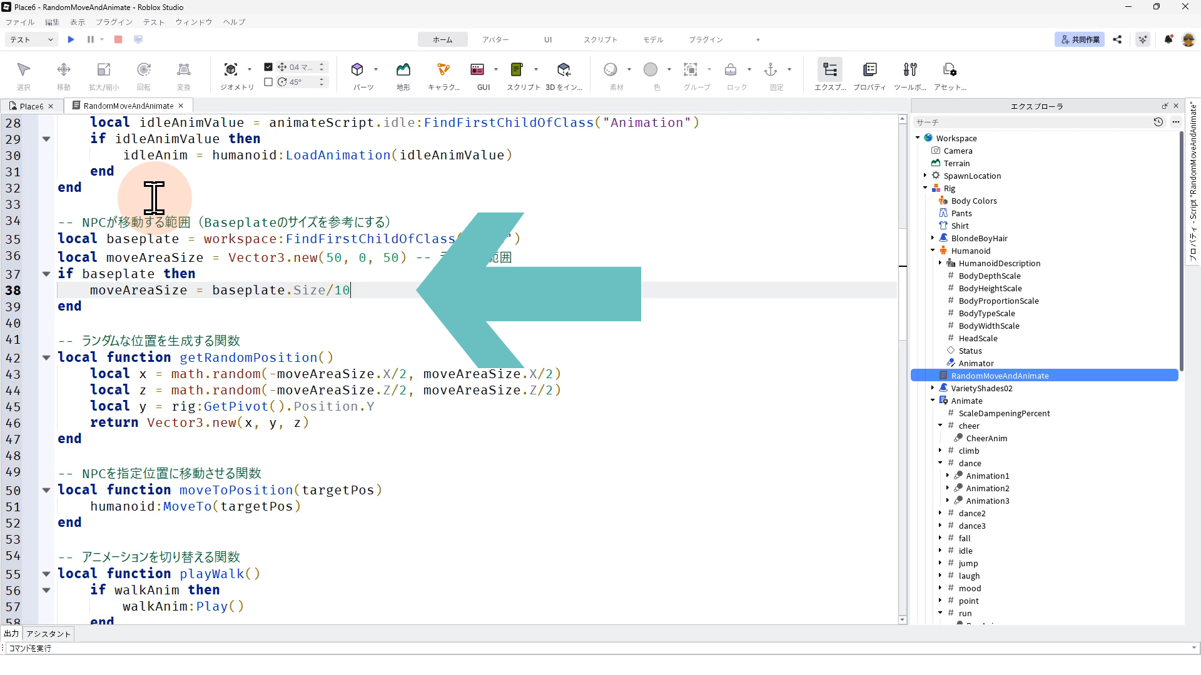Collapse the fold arrow at line 42
Image resolution: width=1201 pixels, height=675 pixels.
pos(46,357)
